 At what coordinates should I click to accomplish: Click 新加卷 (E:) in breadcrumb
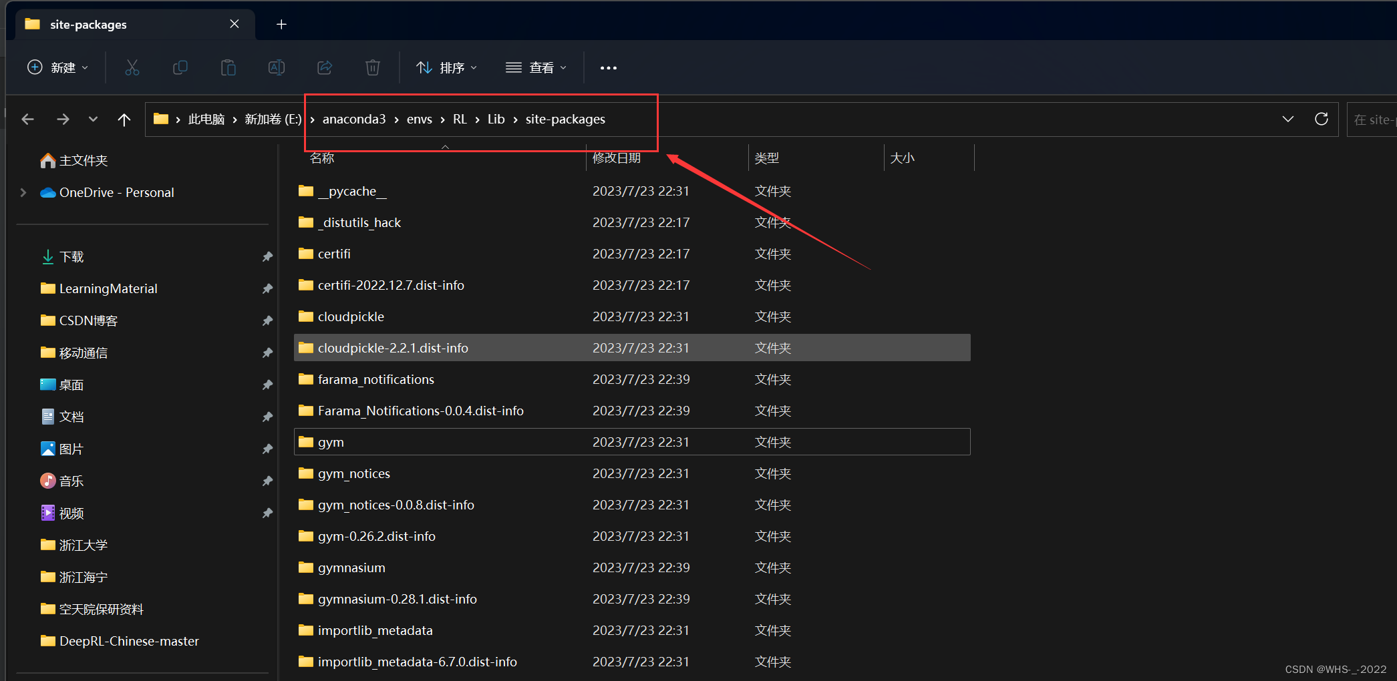[x=273, y=119]
